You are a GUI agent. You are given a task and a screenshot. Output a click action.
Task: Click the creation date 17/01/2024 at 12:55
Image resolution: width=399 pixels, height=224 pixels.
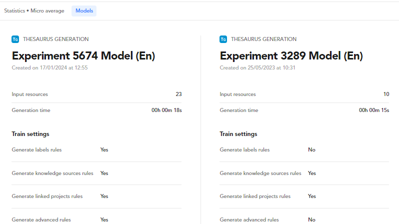click(x=49, y=67)
